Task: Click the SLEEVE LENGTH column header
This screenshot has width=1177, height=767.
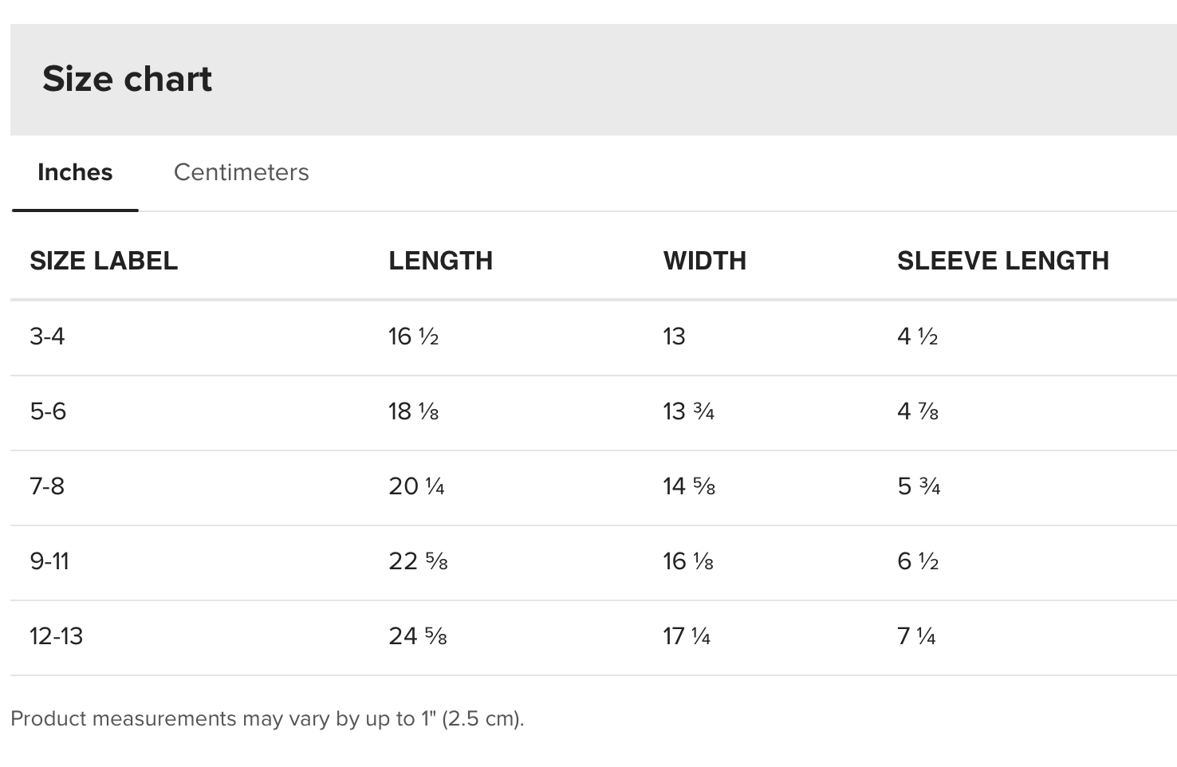Action: point(1003,261)
